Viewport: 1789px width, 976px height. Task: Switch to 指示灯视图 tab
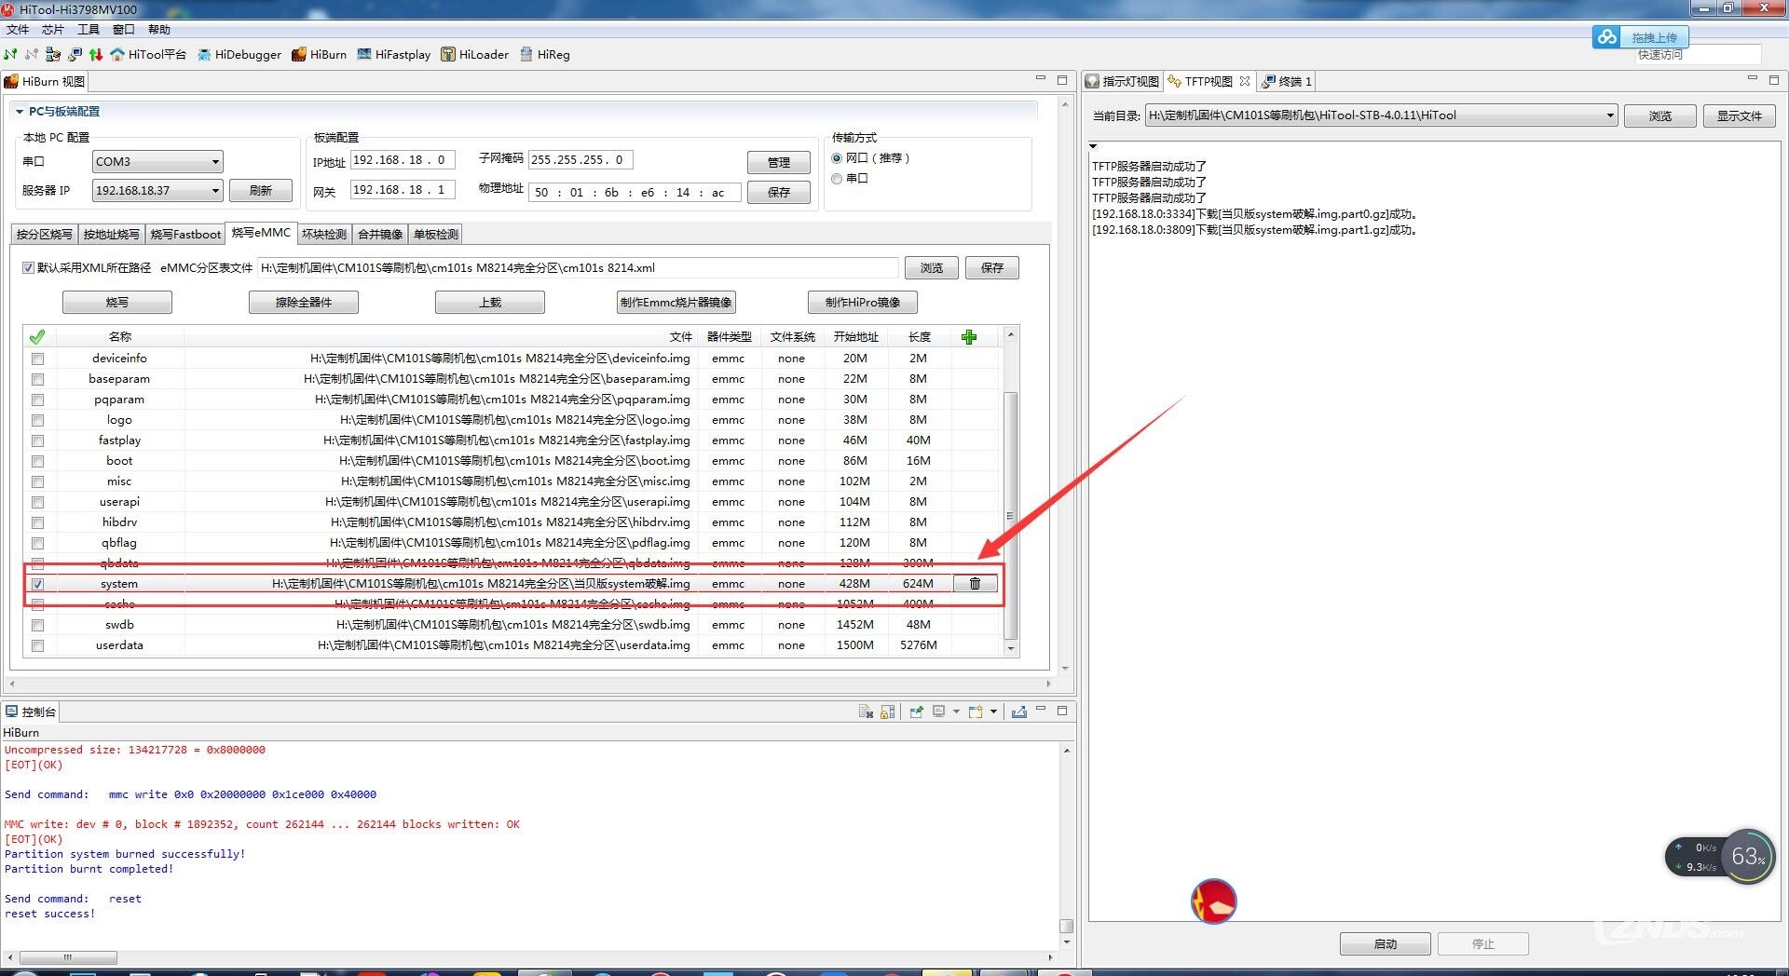click(x=1123, y=81)
